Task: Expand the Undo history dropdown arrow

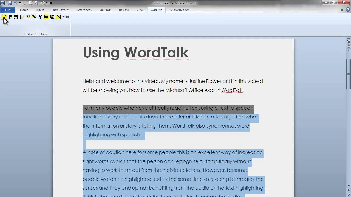Action: point(20,3)
